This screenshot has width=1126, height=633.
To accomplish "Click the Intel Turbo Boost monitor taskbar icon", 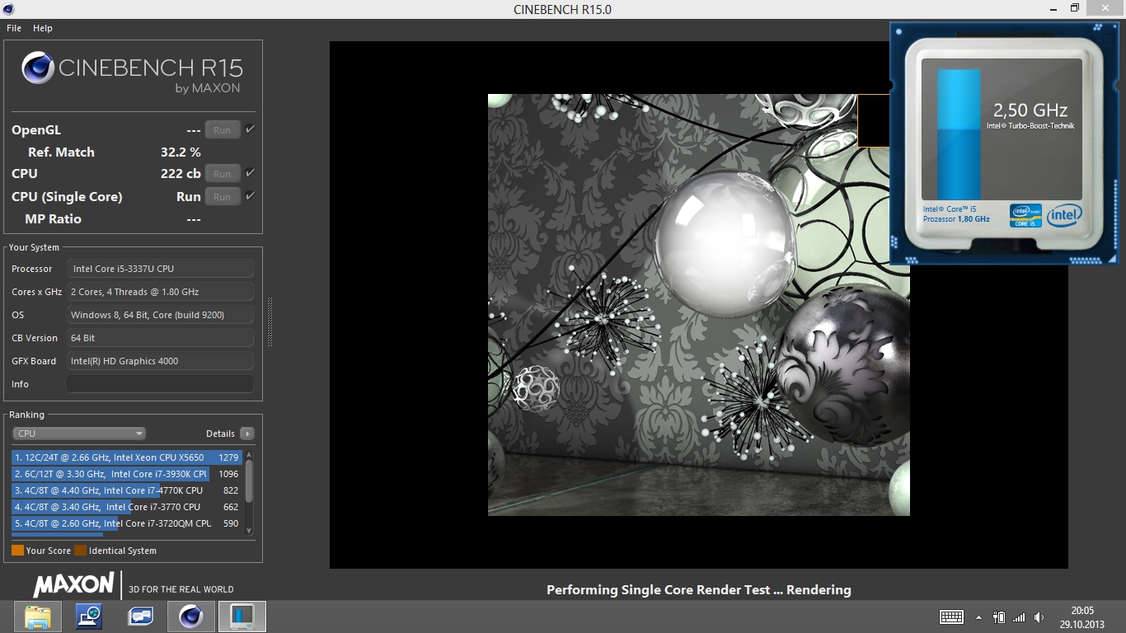I will (x=242, y=617).
